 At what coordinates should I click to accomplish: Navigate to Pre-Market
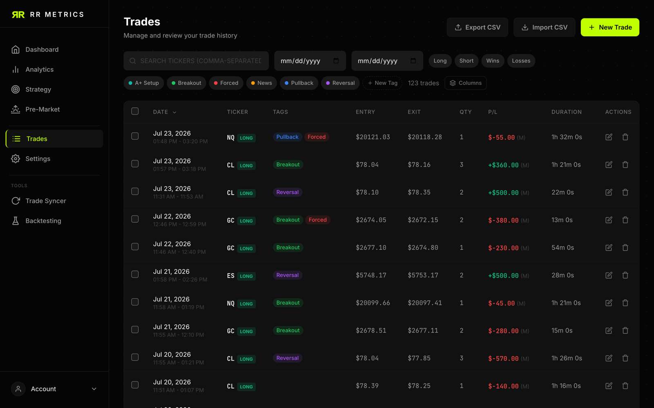coord(54,109)
